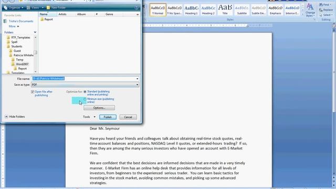Apply the Subtle Emphasis style
336x189 pixels.
259,10
